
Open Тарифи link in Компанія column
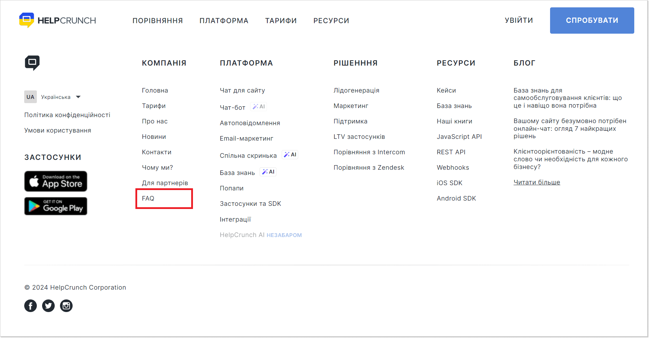[x=154, y=106]
